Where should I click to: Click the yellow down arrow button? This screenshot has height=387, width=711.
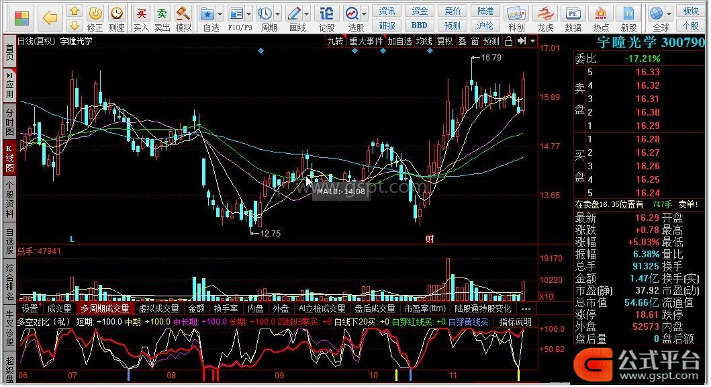click(75, 26)
